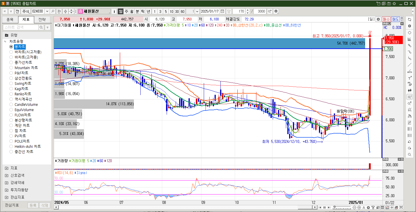Select Heikin-Ashi 차트 radio option
The height and width of the screenshot is (212, 416).
point(25,146)
